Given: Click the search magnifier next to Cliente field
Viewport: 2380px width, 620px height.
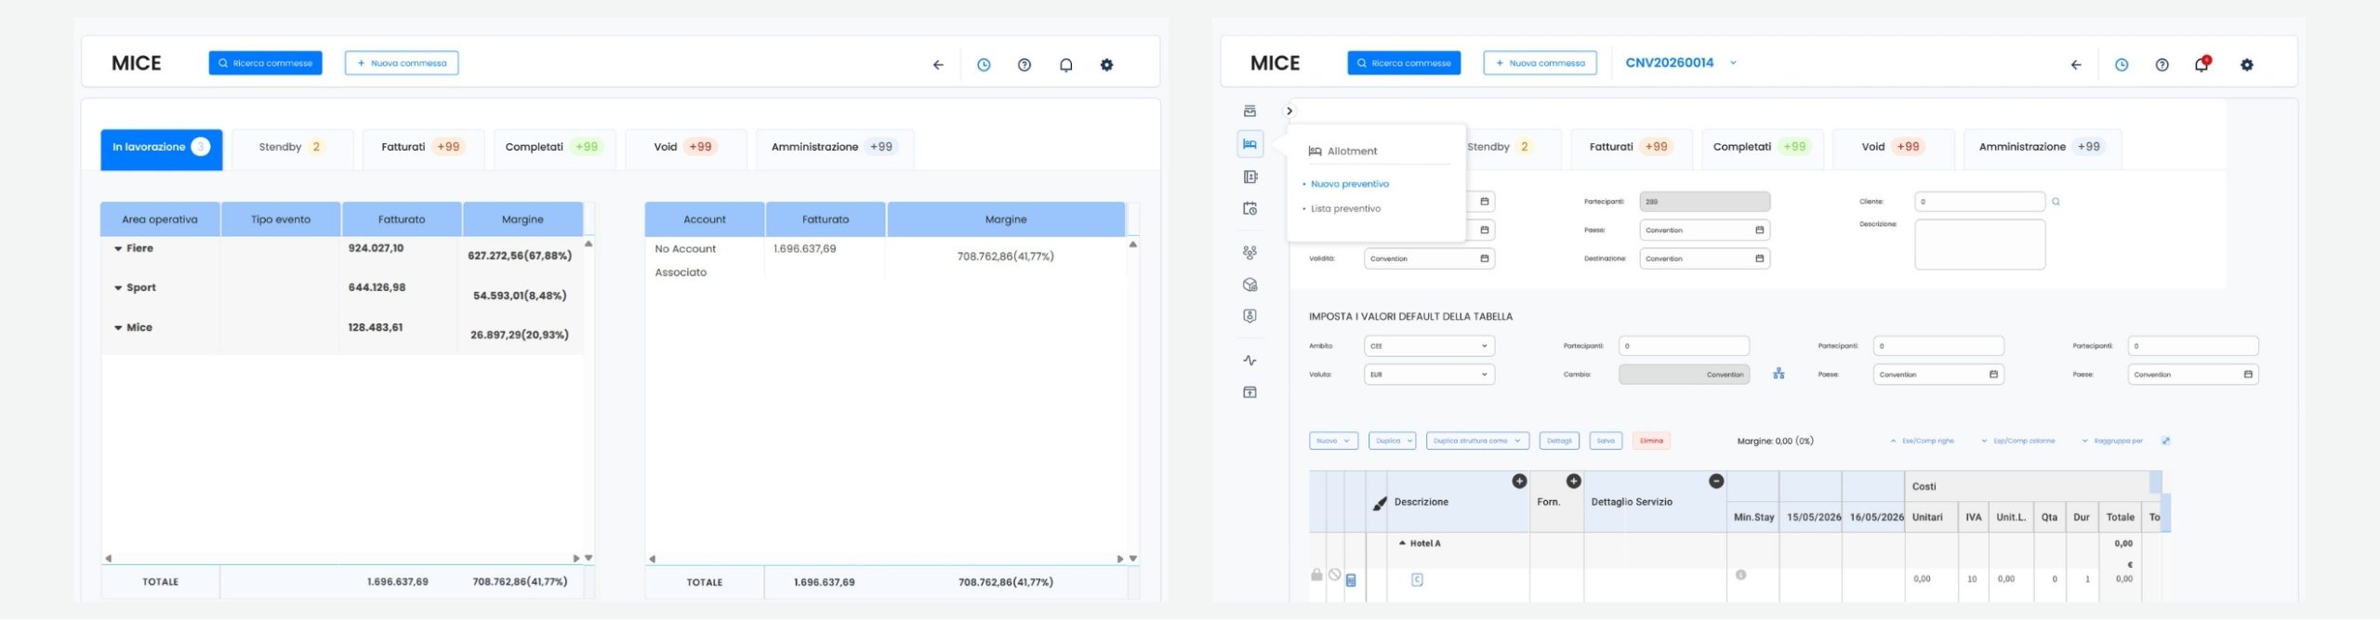Looking at the screenshot, I should point(2056,202).
